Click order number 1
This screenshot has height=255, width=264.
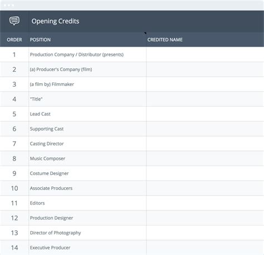[14, 54]
